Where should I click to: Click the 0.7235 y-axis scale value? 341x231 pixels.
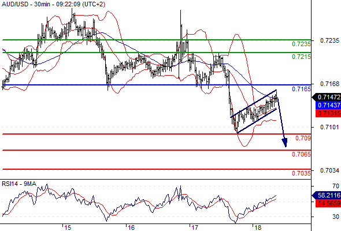pyautogui.click(x=329, y=40)
